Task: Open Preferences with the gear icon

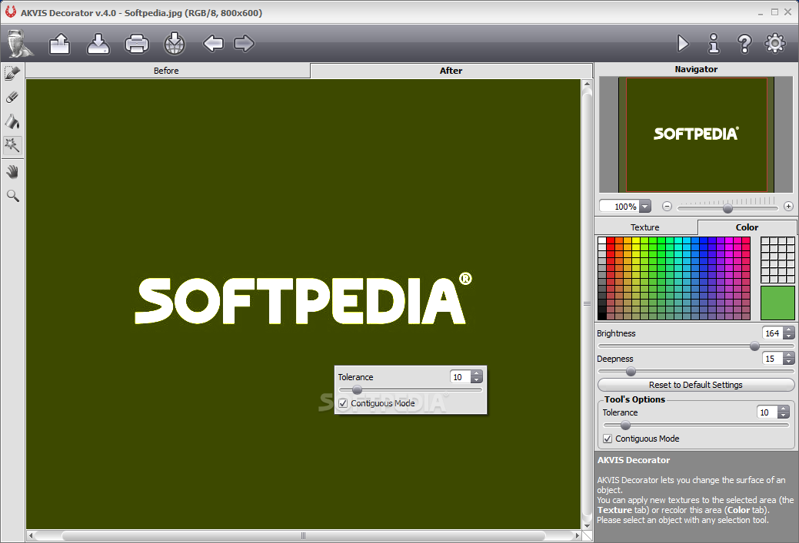Action: coord(775,43)
